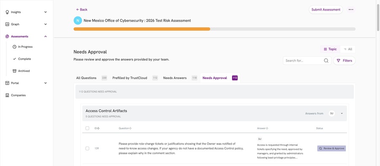The width and height of the screenshot is (380, 166).
Task: Click Review & Approve for question 139
Action: pyautogui.click(x=331, y=148)
